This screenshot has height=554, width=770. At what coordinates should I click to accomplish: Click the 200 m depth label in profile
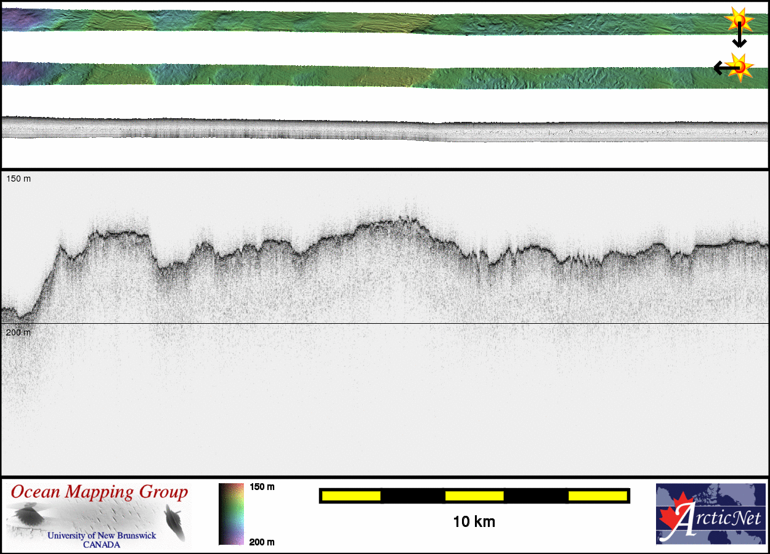click(x=18, y=332)
